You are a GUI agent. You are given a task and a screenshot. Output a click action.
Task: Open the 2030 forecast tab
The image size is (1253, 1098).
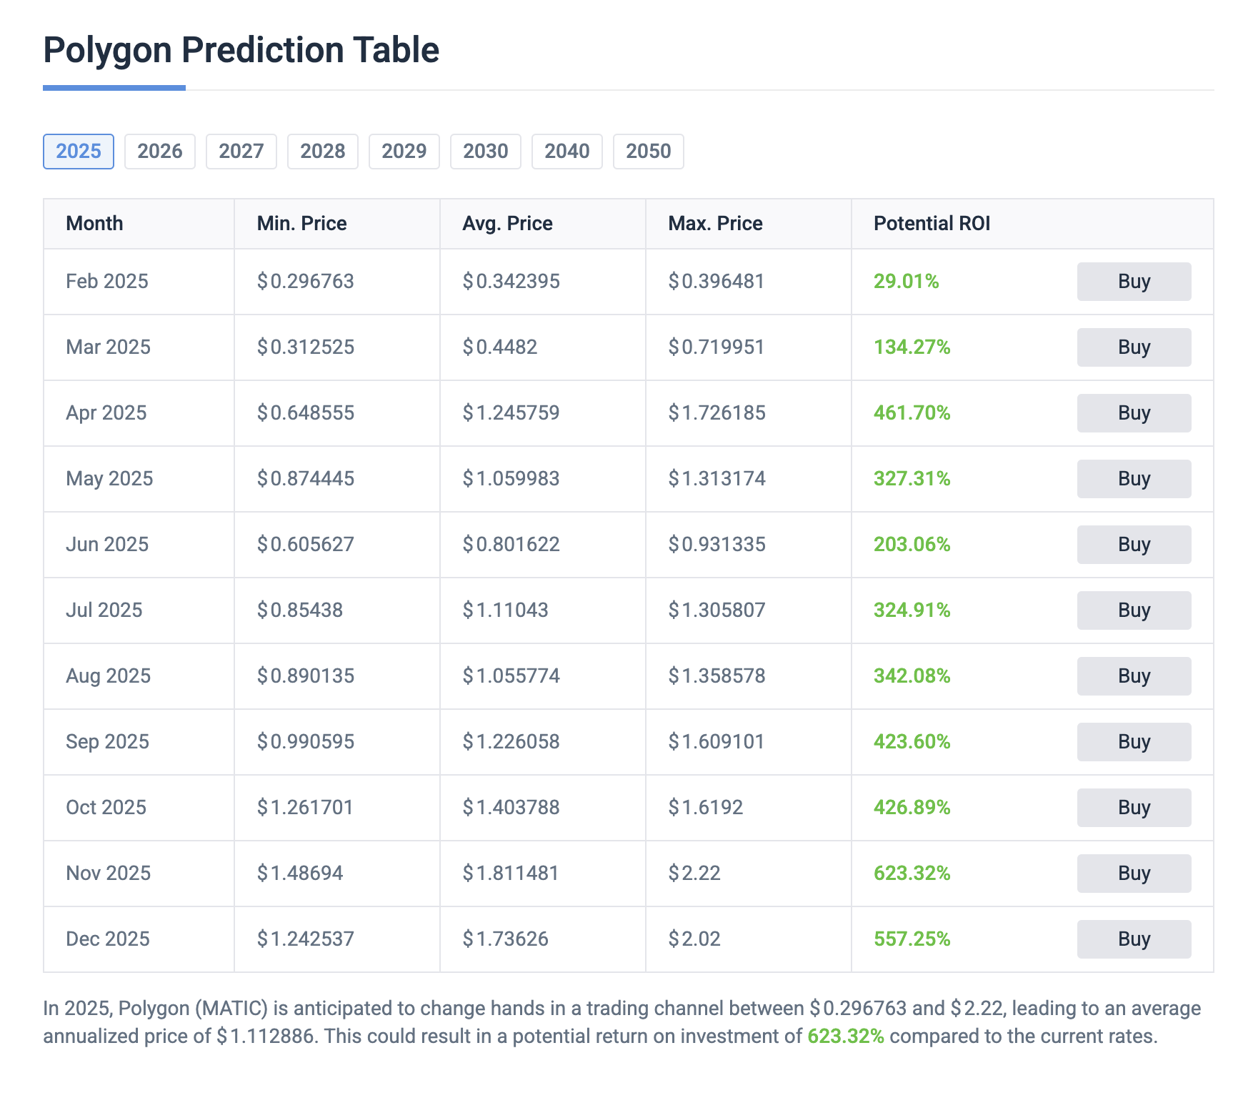coord(486,152)
